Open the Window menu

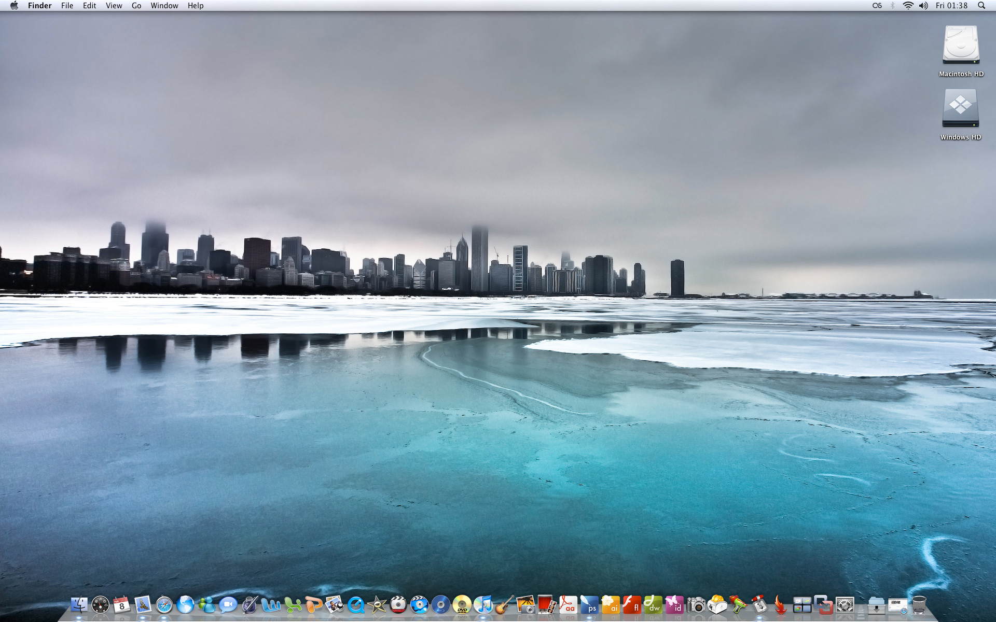coord(164,6)
